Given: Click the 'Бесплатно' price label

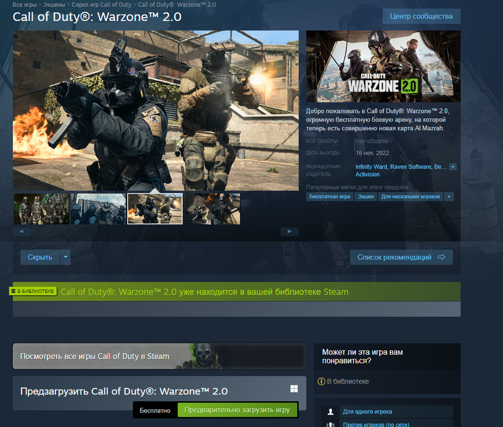Looking at the screenshot, I should coord(155,410).
